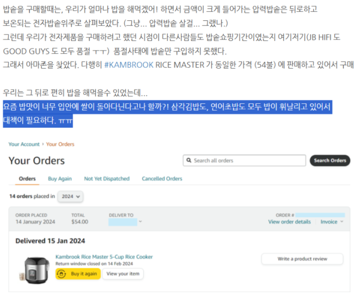Open the View order details link
The image size is (354, 299).
point(289,222)
